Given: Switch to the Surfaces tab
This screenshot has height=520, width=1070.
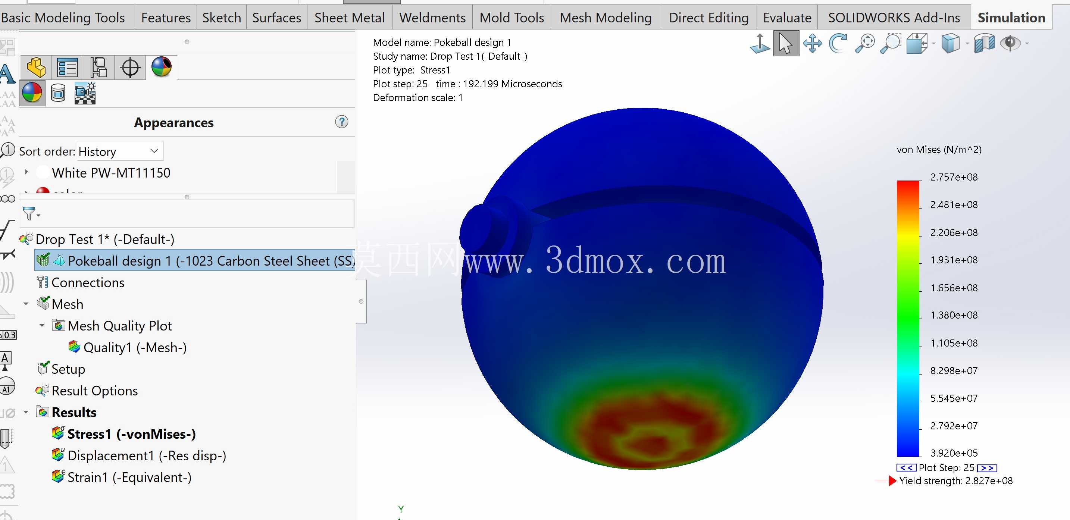Looking at the screenshot, I should point(276,18).
